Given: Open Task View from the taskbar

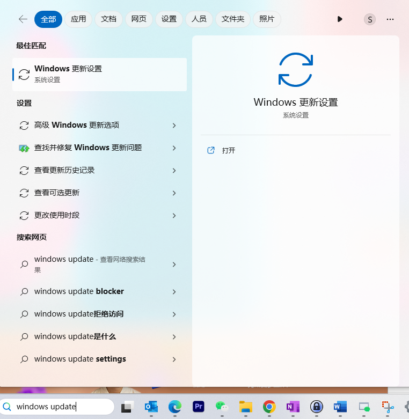Looking at the screenshot, I should (128, 407).
